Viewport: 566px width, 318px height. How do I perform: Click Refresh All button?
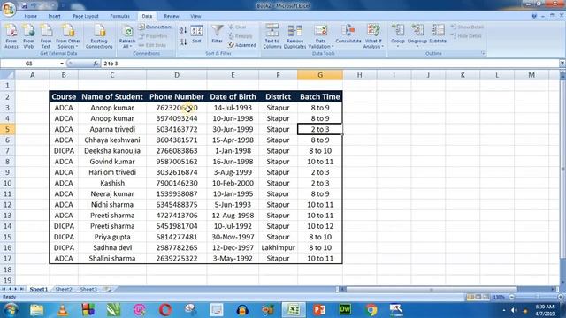click(x=127, y=36)
